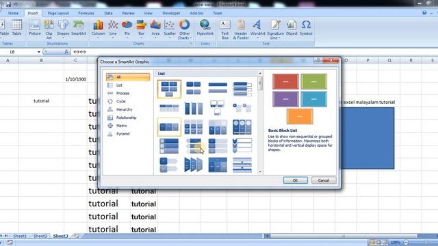This screenshot has height=246, width=438.
Task: Select the Process SmartArt category
Action: (x=128, y=93)
